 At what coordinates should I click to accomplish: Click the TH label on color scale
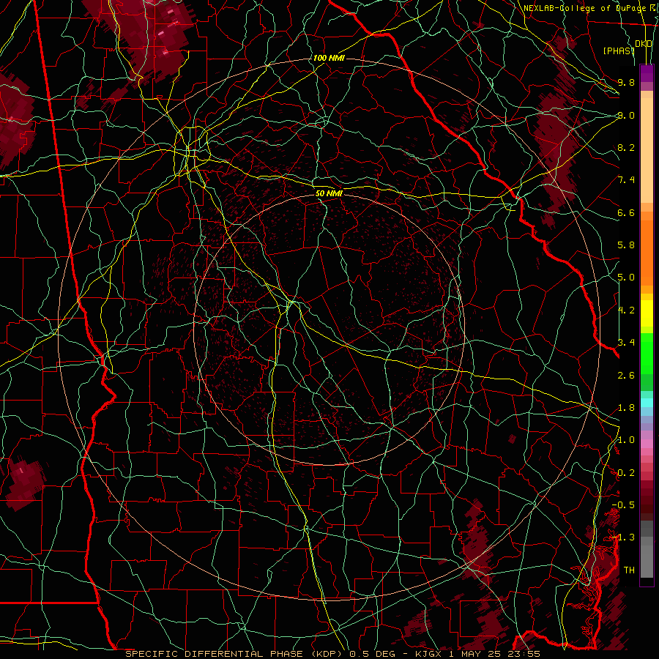[629, 570]
